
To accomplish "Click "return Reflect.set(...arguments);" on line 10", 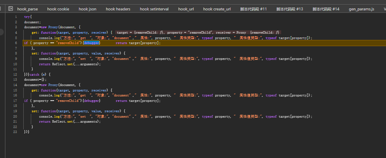I will (70, 64).
